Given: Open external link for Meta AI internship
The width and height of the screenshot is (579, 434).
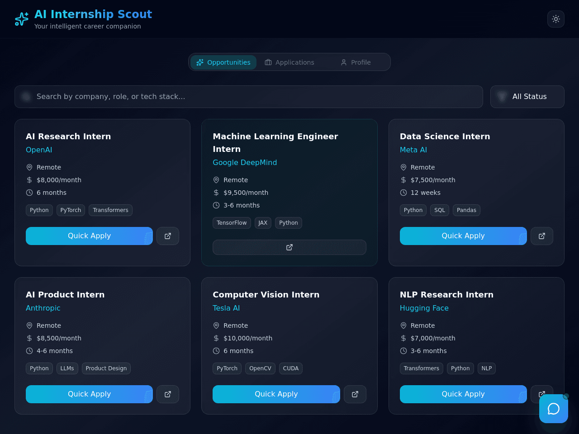Looking at the screenshot, I should (x=542, y=236).
